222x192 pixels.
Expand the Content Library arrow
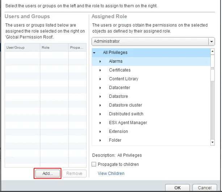100,79
